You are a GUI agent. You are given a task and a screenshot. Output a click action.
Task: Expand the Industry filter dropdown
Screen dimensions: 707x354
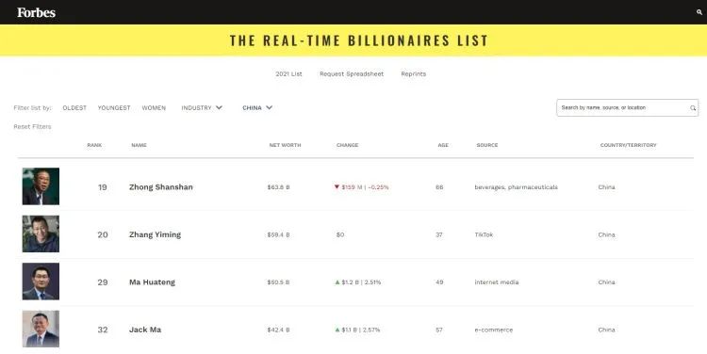(202, 108)
